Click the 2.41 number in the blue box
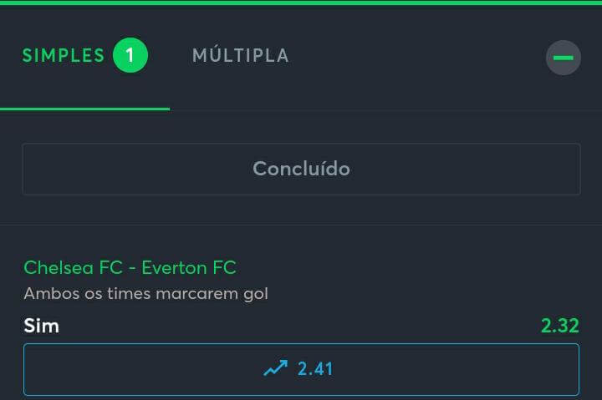 click(x=315, y=369)
